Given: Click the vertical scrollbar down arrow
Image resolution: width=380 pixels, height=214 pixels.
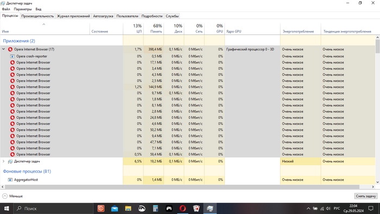Looking at the screenshot, I should coord(378,182).
